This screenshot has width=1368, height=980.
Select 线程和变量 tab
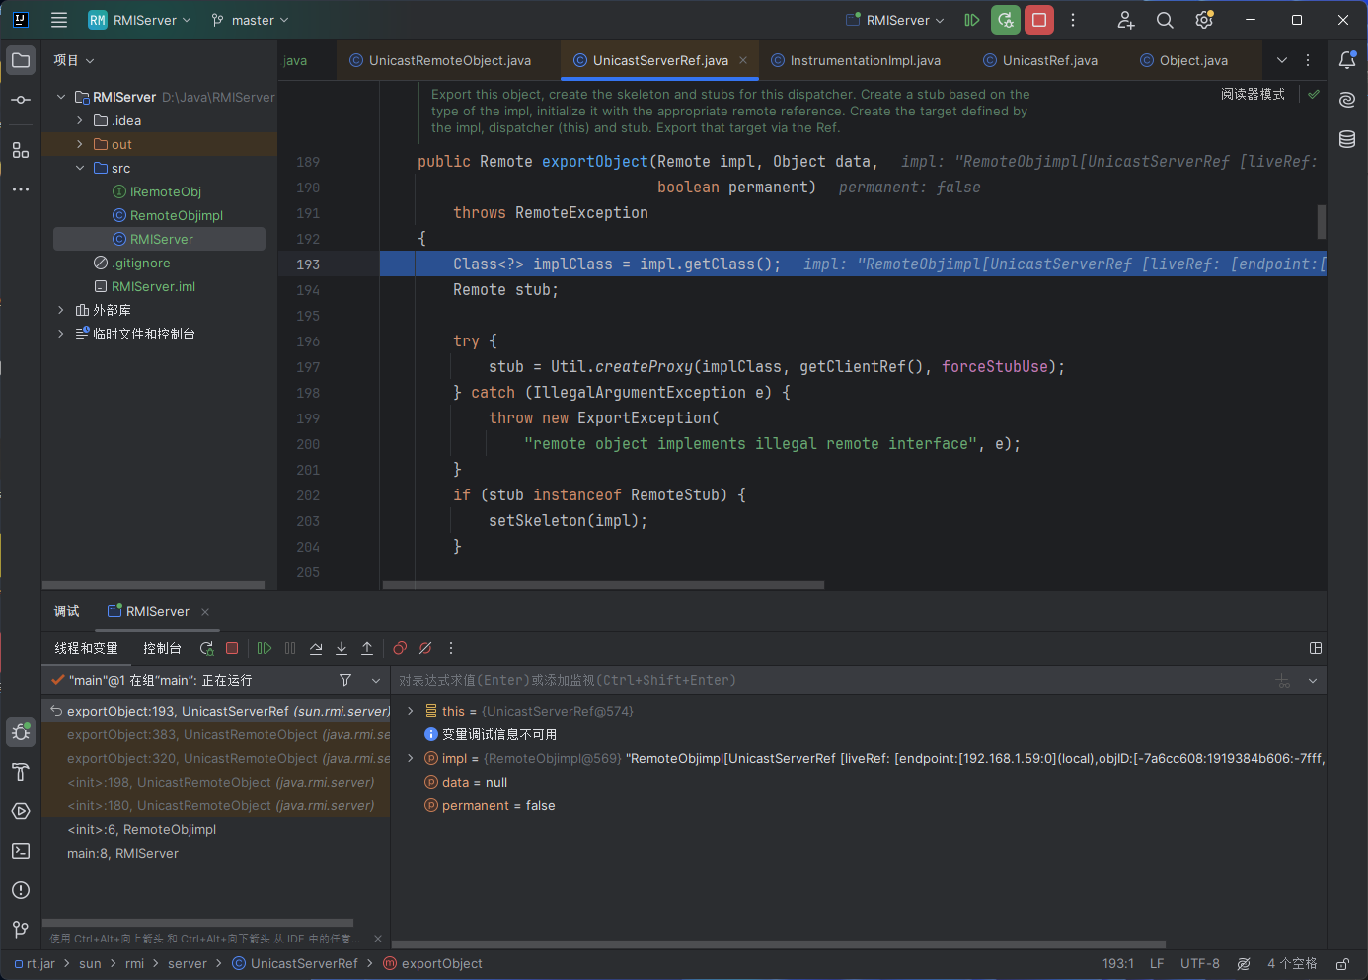(86, 648)
